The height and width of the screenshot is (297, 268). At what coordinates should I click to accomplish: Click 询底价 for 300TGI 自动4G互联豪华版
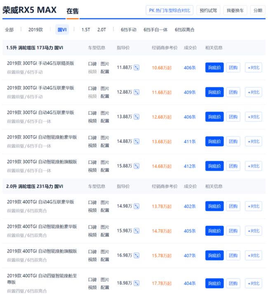click(214, 117)
